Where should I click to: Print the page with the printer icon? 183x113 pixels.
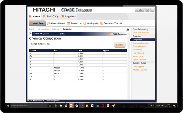pyautogui.click(x=128, y=30)
